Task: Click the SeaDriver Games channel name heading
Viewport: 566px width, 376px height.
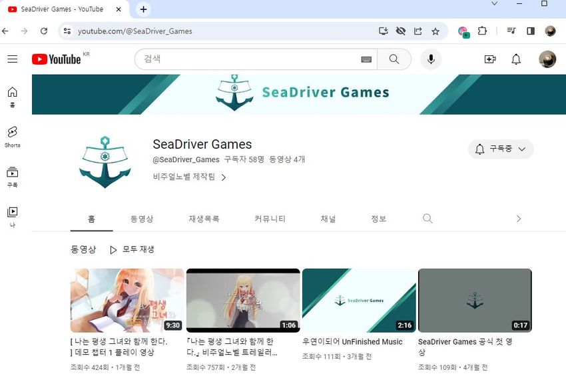Action: 202,144
